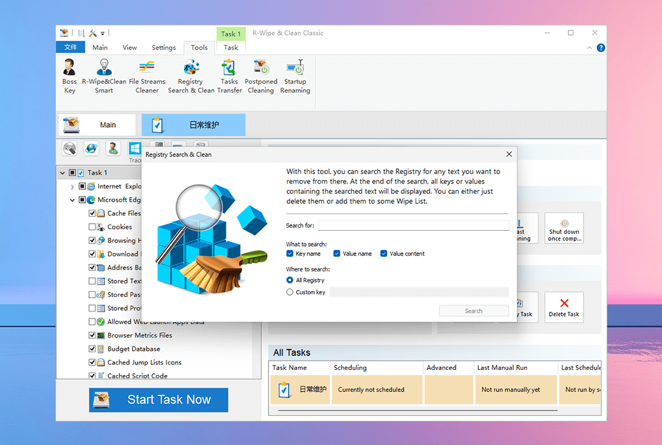
Task: Click the help question mark icon
Action: [x=600, y=48]
